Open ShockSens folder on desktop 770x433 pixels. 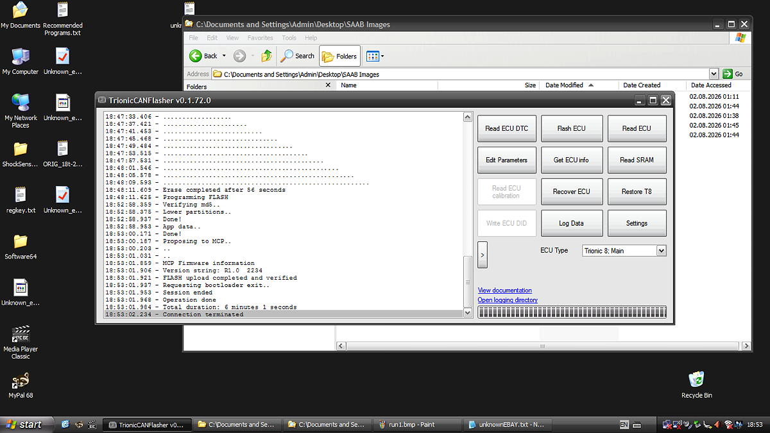click(20, 155)
